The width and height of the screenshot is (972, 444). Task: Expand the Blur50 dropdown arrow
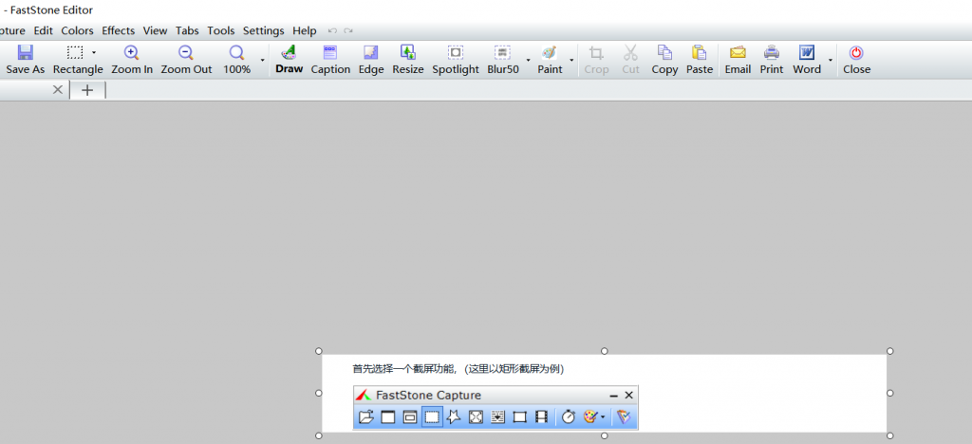528,60
